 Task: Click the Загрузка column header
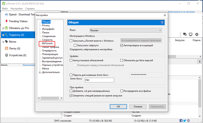pos(180,40)
